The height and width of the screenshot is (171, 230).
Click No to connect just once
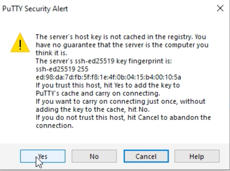point(94,156)
